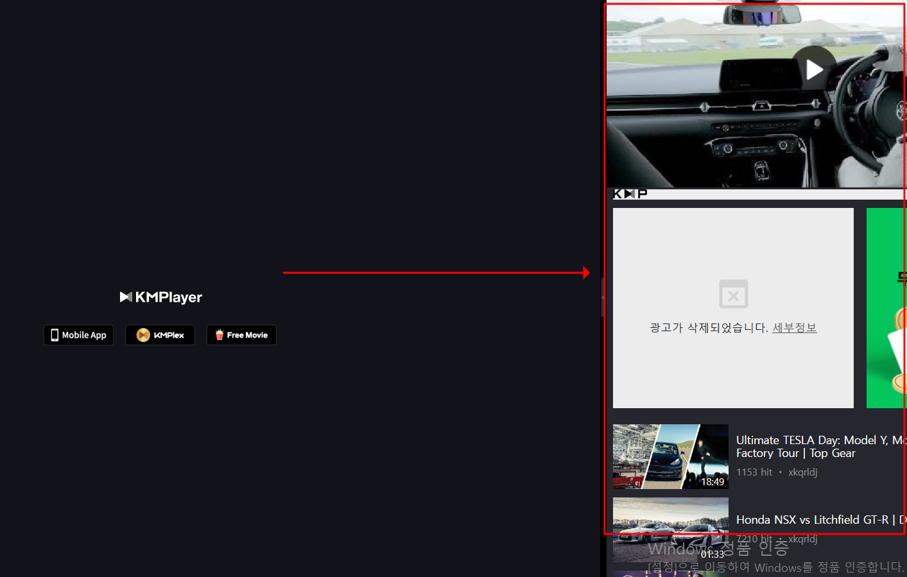Click xkqrldj uploader under the Tesla video
This screenshot has width=907, height=577.
pos(803,472)
